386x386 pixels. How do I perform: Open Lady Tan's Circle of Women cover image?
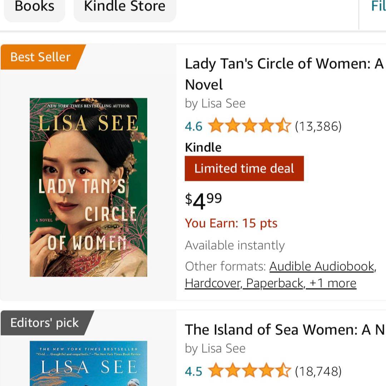click(x=88, y=187)
